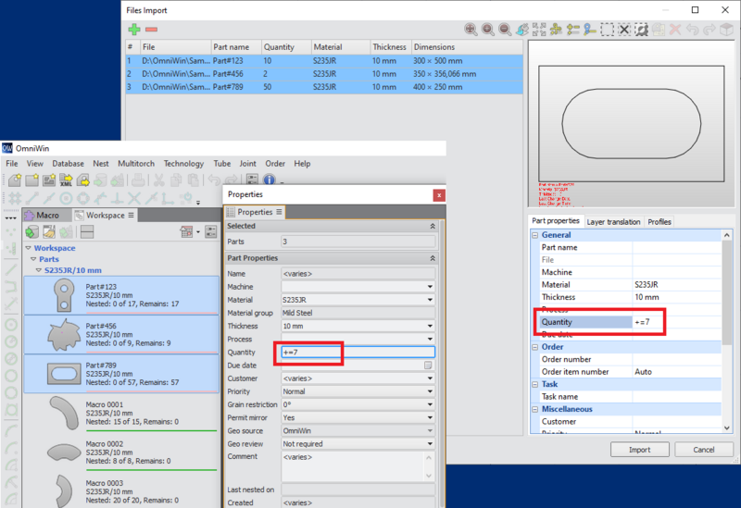Viewport: 741px width, 508px height.
Task: Open the Multitorch menu
Action: point(136,164)
